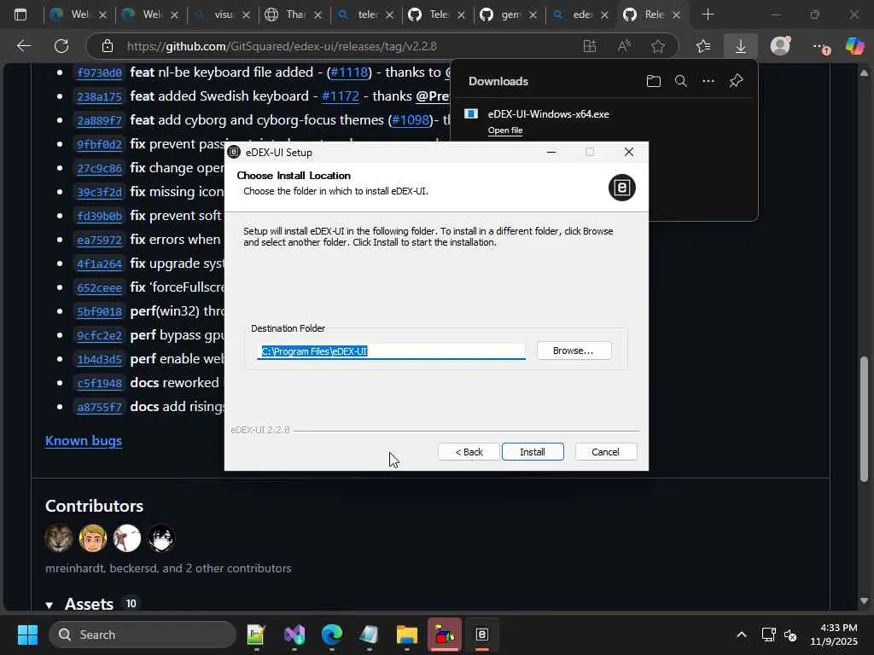Image resolution: width=874 pixels, height=655 pixels.
Task: Collapse the Assets section triangle
Action: [49, 605]
